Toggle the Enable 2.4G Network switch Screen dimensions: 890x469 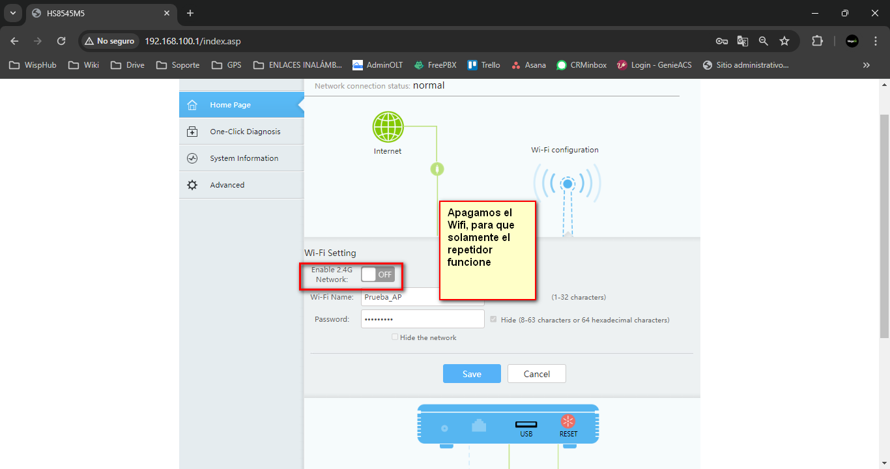pos(378,274)
